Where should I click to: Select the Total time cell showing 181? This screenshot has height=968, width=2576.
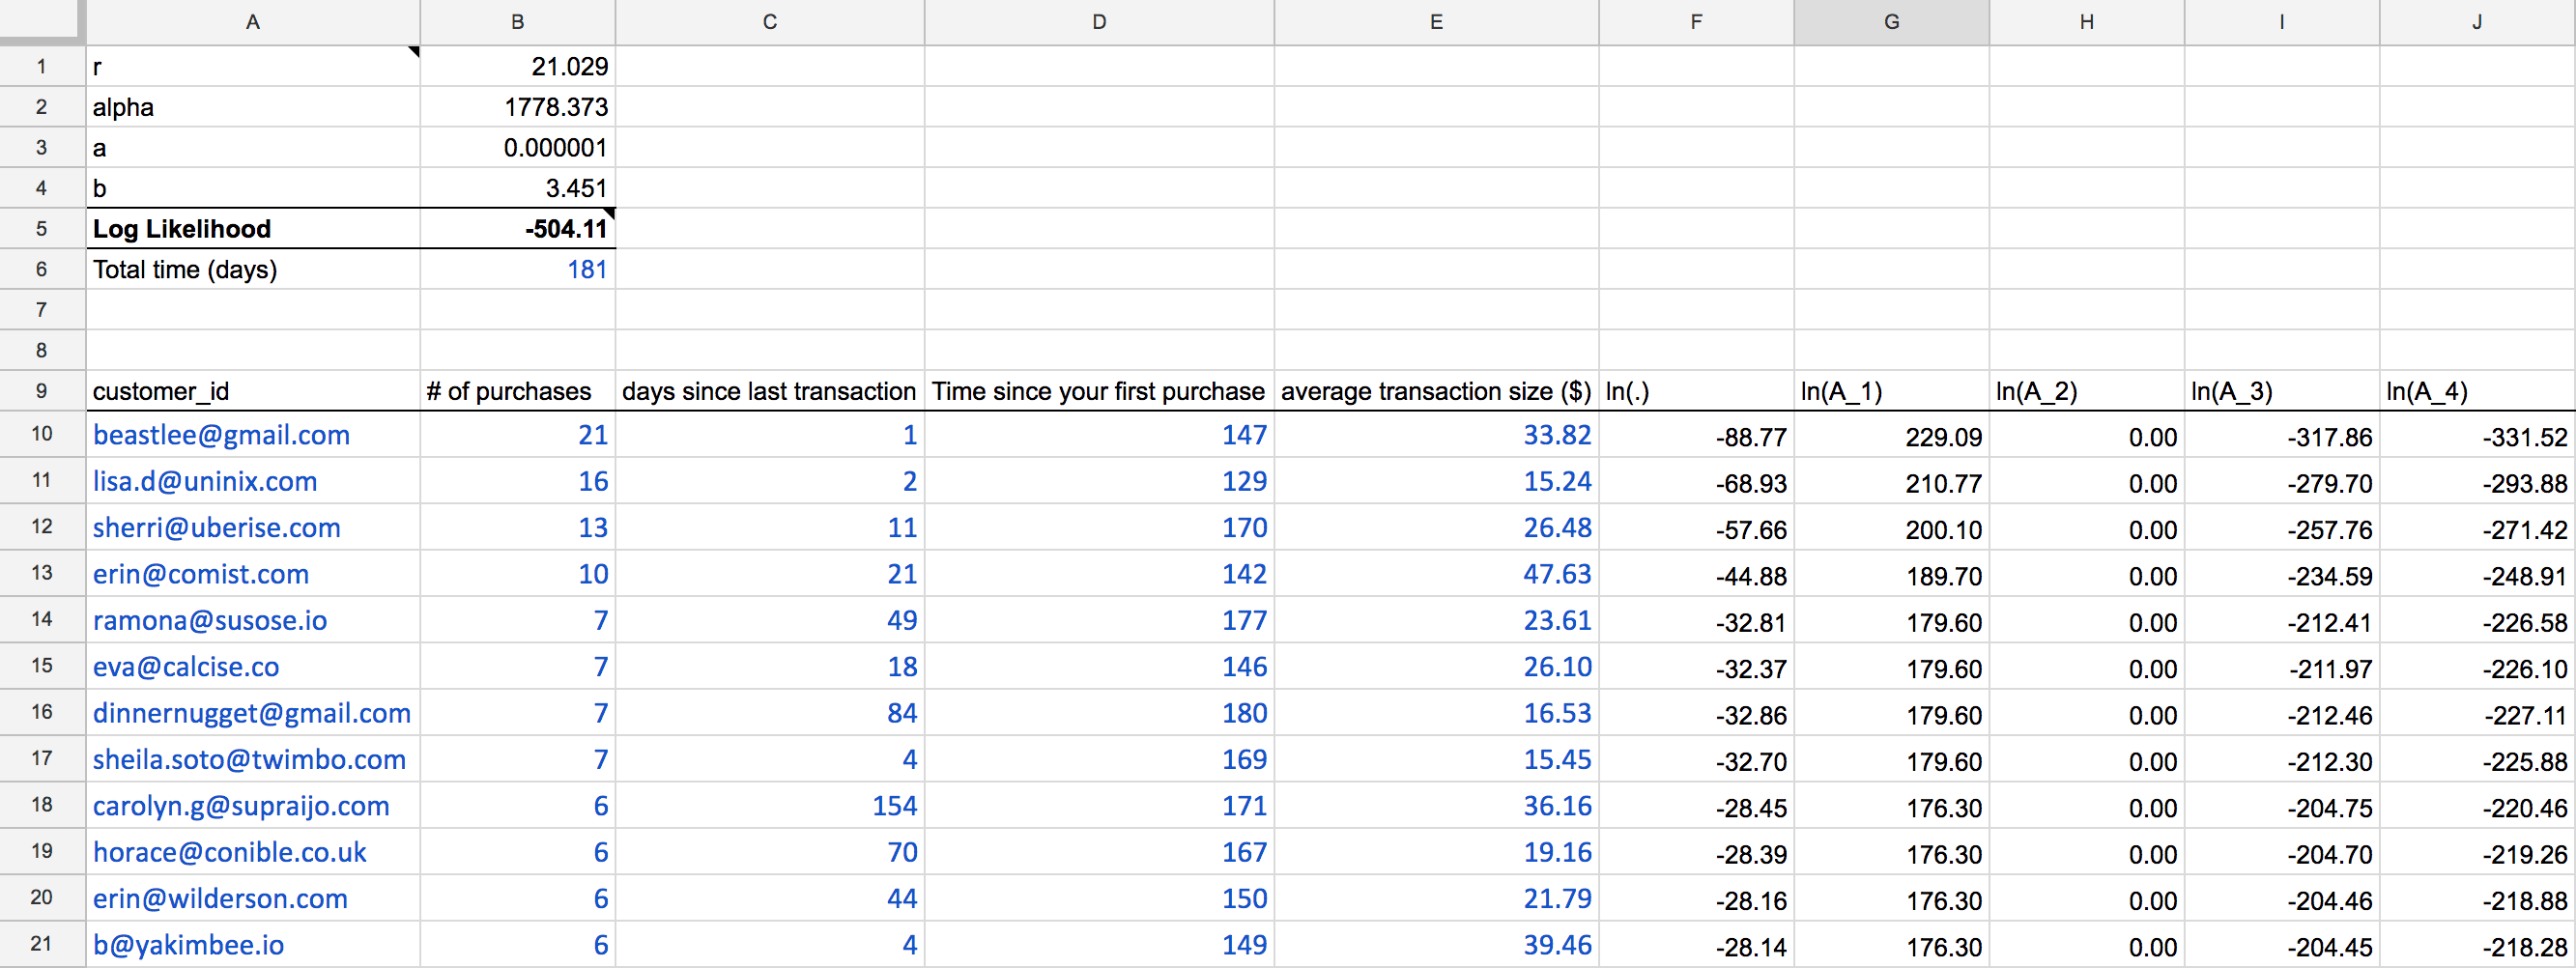point(516,268)
